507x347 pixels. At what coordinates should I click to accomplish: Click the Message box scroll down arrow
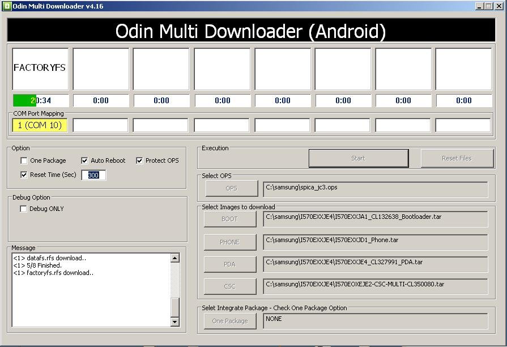[x=174, y=321]
